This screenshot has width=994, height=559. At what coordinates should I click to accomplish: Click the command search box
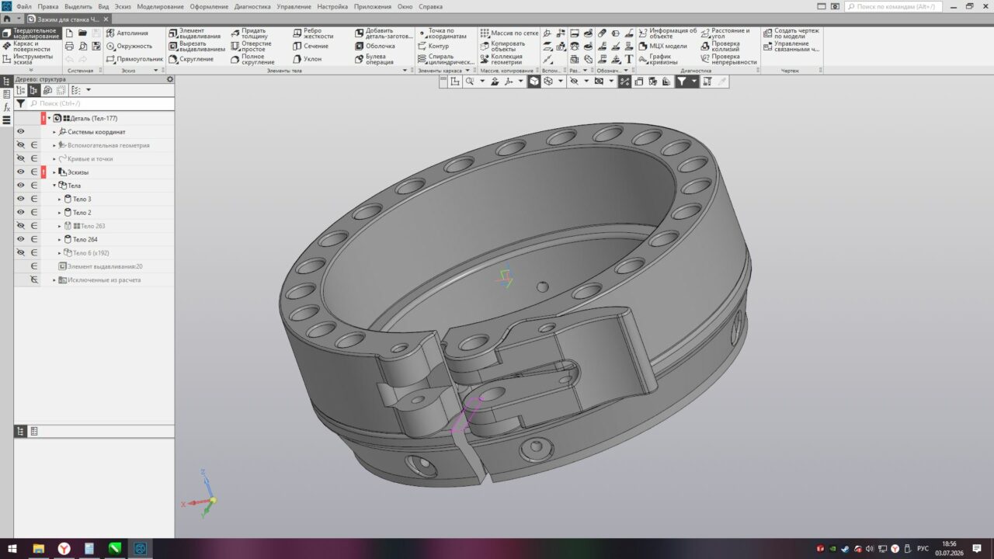pyautogui.click(x=893, y=6)
